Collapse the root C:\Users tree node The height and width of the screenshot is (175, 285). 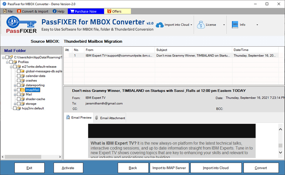pos(4,58)
